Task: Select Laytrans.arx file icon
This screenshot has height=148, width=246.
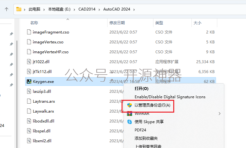Action: coord(29,101)
